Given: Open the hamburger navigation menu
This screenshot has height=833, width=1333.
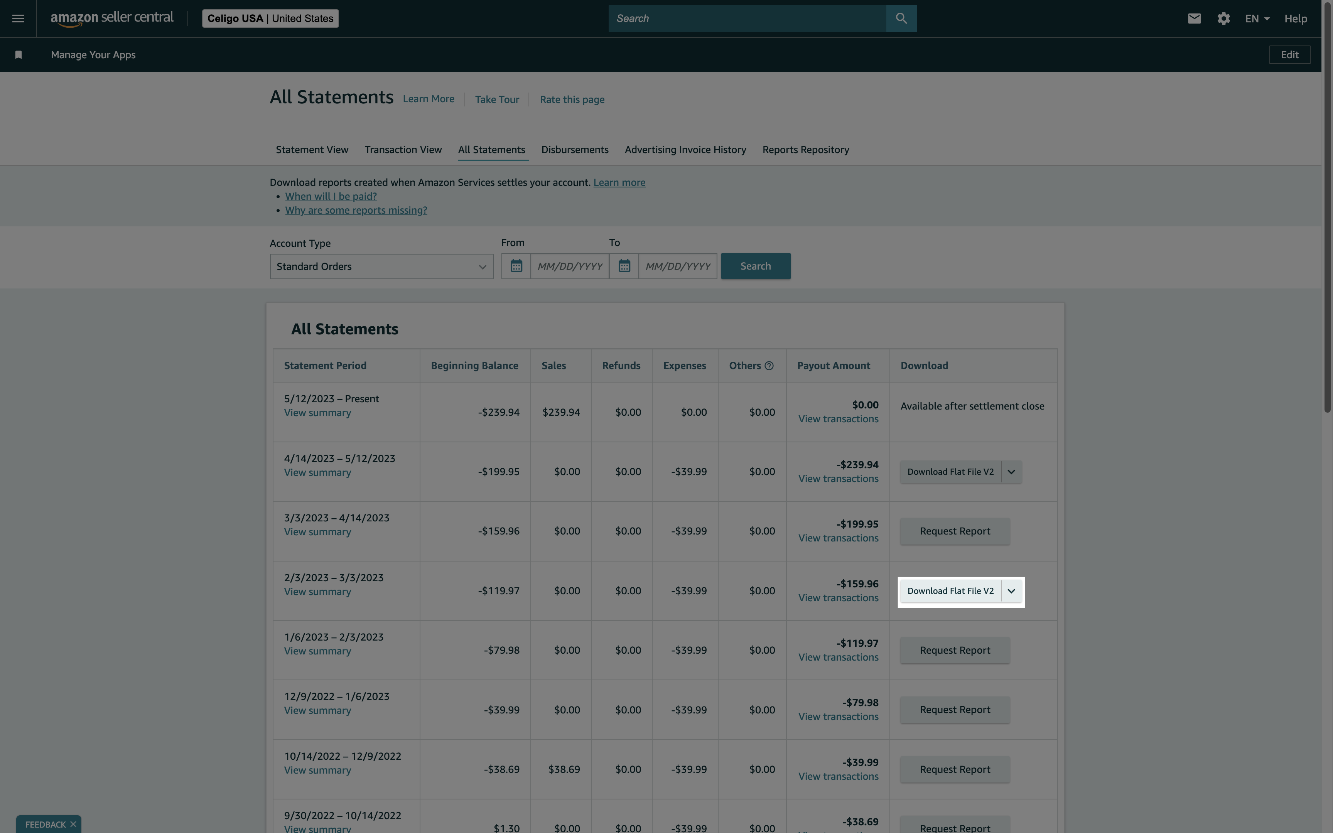Looking at the screenshot, I should point(18,18).
